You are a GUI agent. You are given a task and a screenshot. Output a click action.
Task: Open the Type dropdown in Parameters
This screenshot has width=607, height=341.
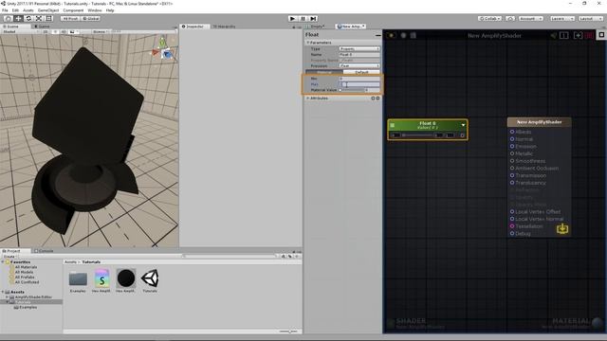tap(359, 48)
